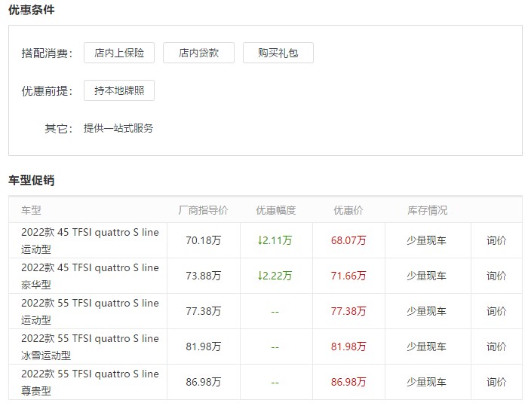Click 询价 for the 70.18万 model
The image size is (528, 406).
(496, 240)
